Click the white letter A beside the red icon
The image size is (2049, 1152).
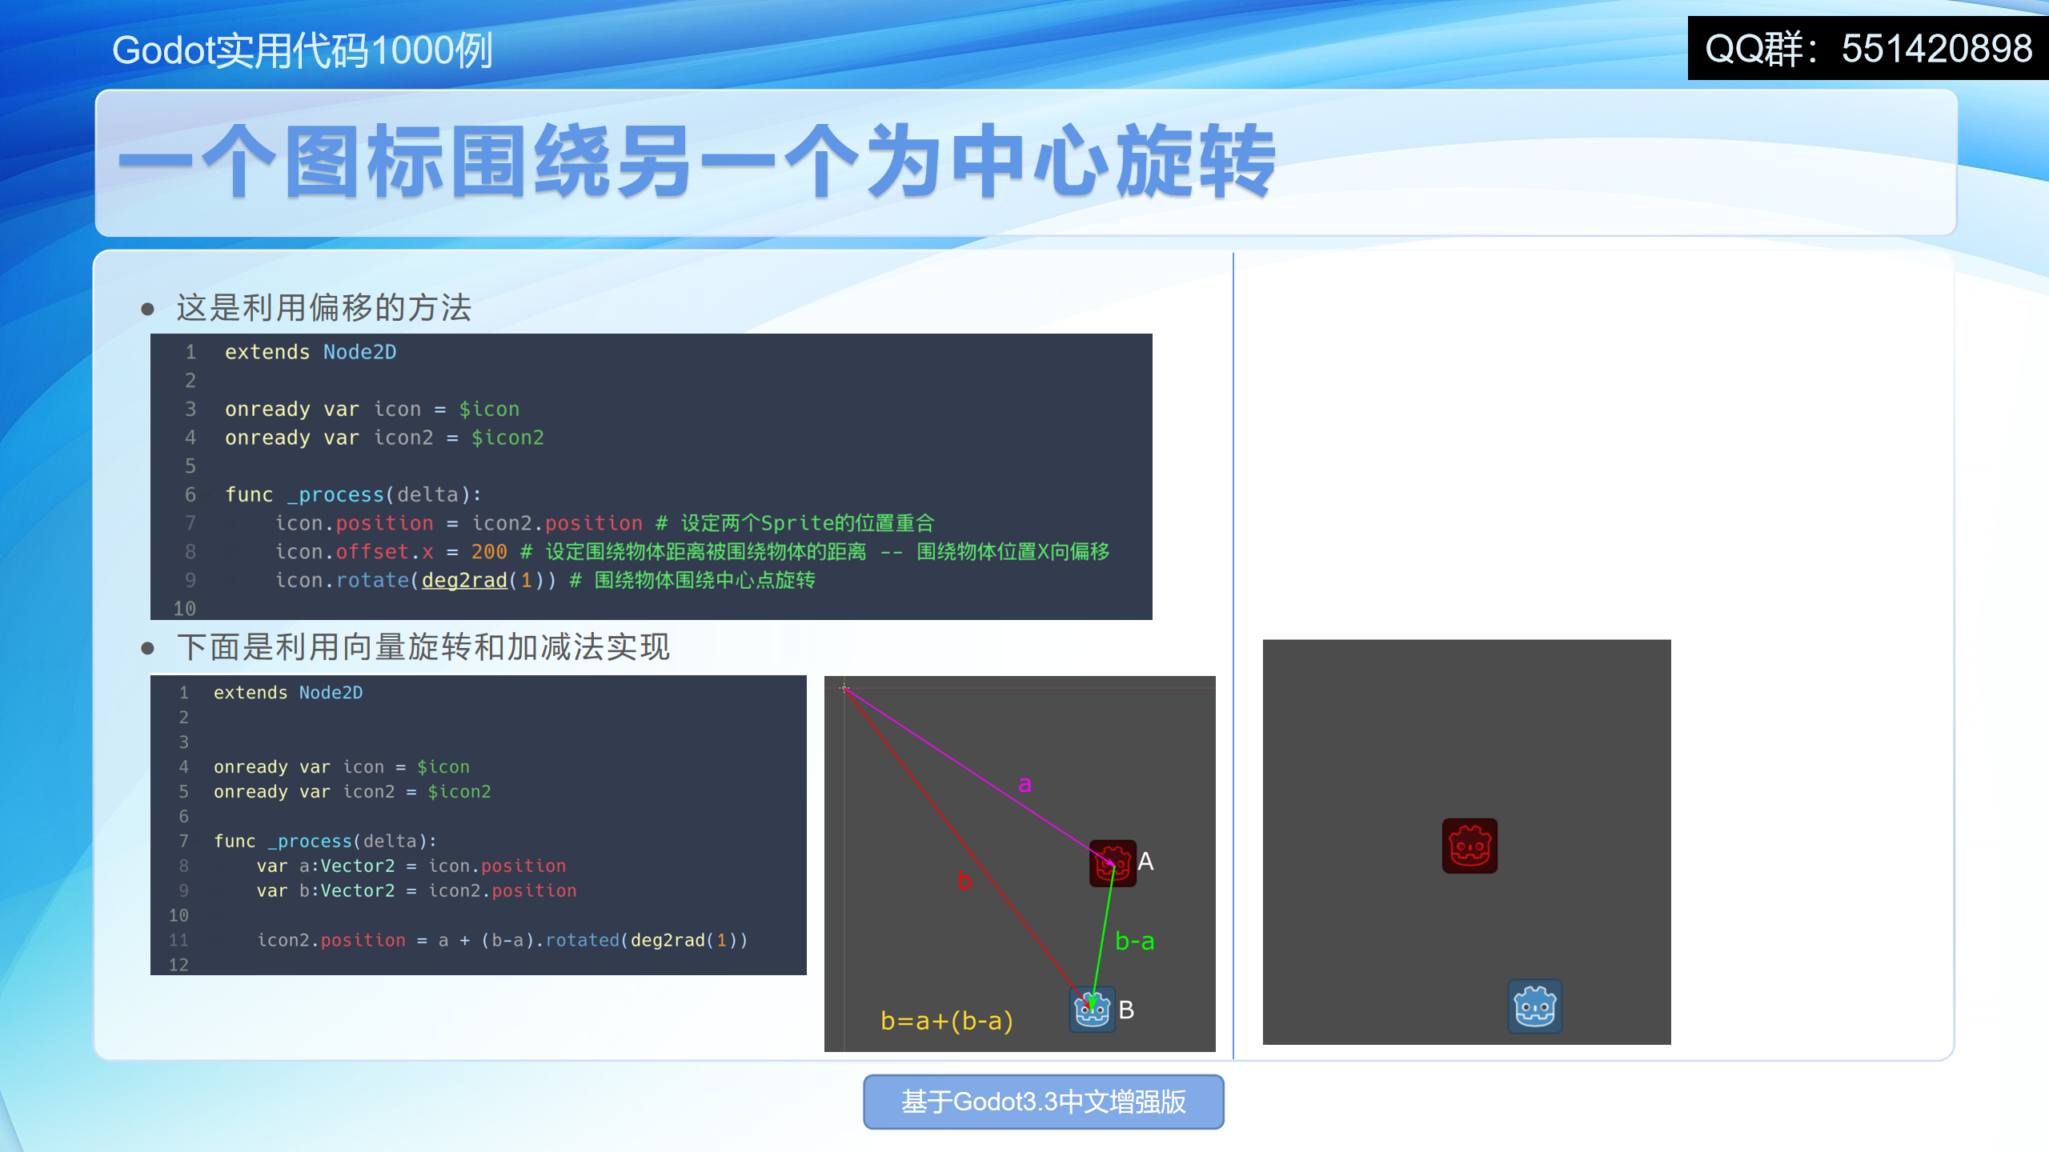click(1145, 862)
